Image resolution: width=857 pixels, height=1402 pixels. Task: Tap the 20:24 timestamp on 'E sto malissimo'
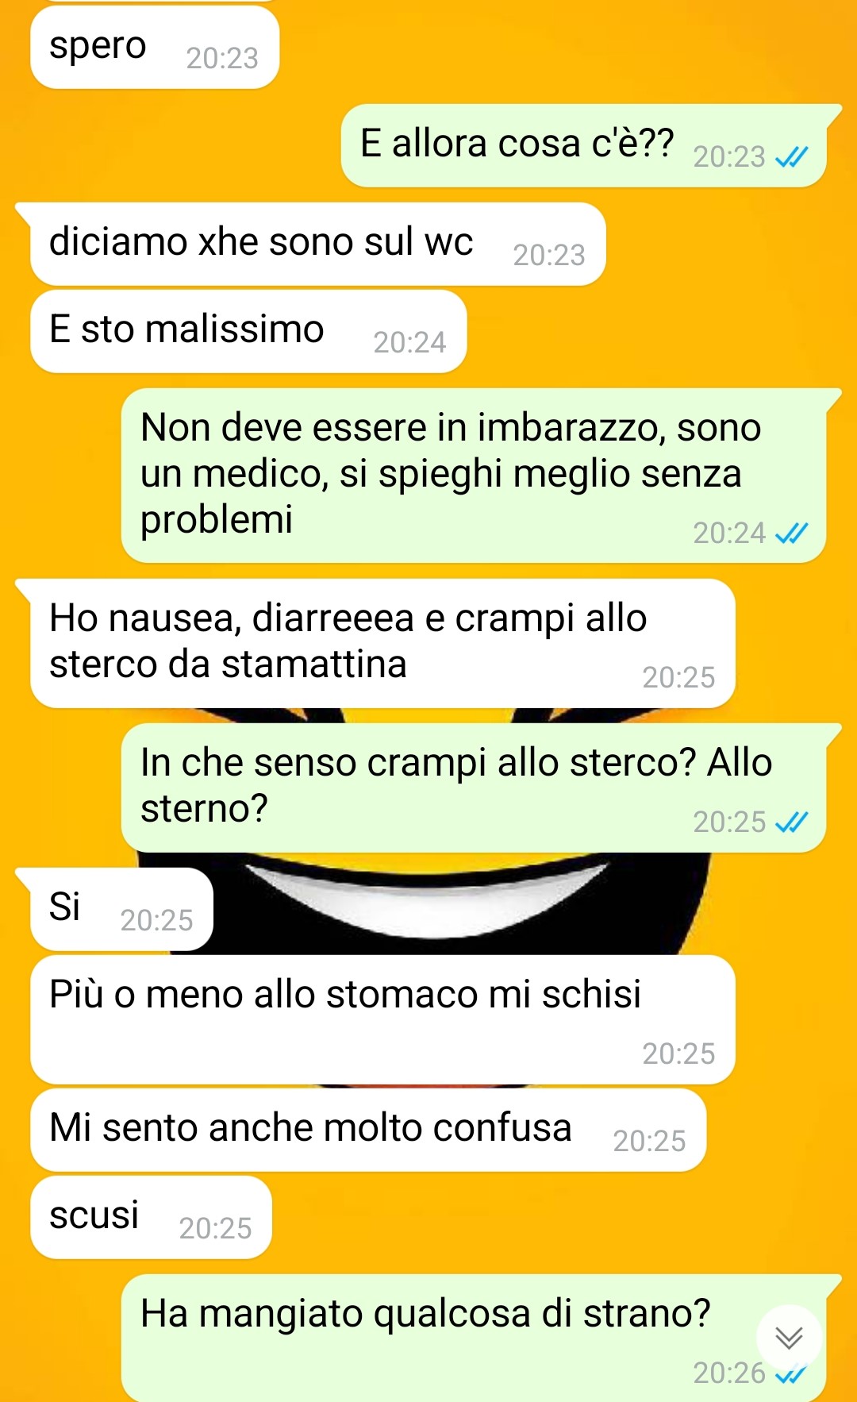[x=409, y=342]
